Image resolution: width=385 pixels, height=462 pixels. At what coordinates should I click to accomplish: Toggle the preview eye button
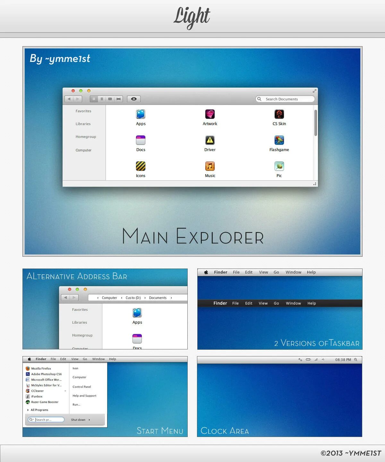click(x=134, y=99)
